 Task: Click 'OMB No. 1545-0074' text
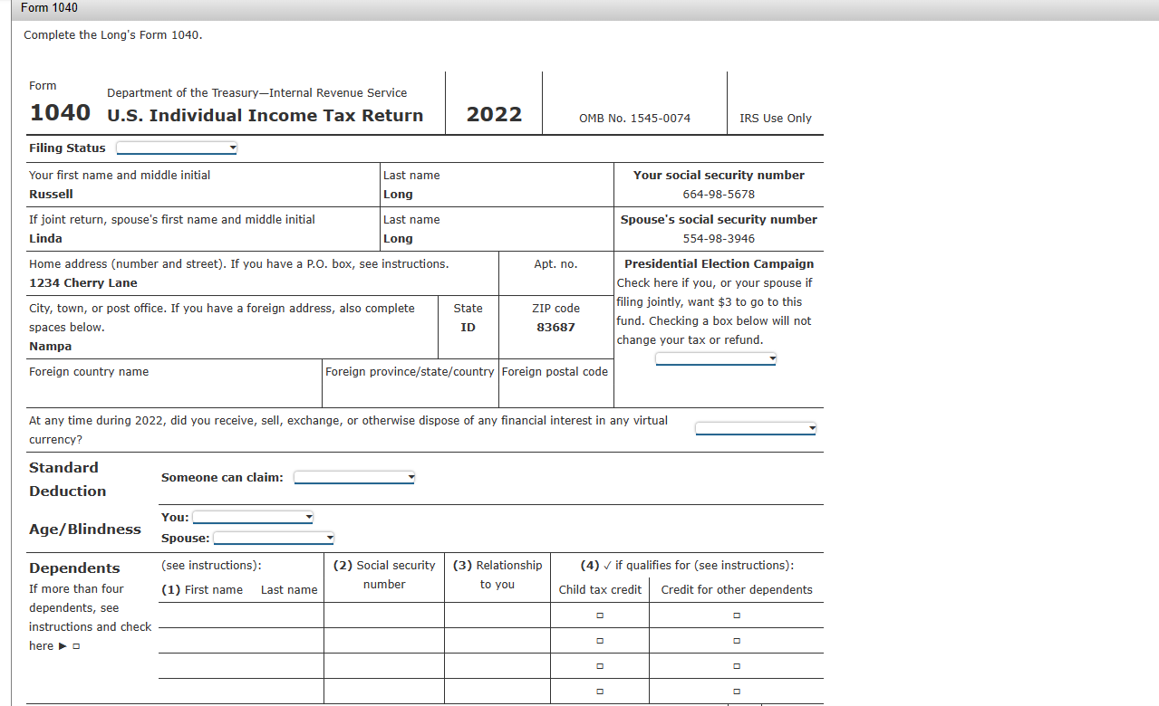(x=634, y=119)
